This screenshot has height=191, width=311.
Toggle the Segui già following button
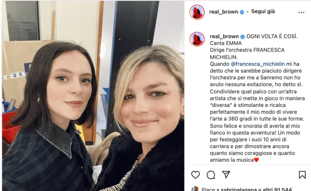point(263,11)
